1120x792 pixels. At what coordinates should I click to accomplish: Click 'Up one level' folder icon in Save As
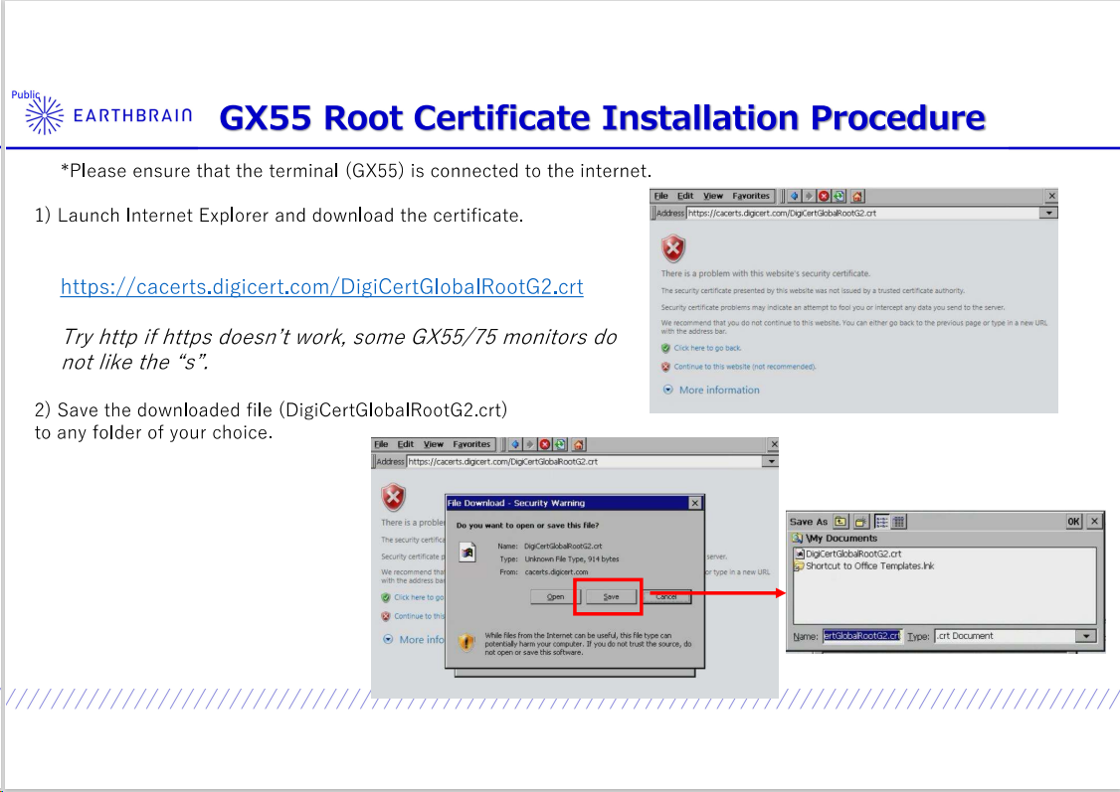(840, 522)
